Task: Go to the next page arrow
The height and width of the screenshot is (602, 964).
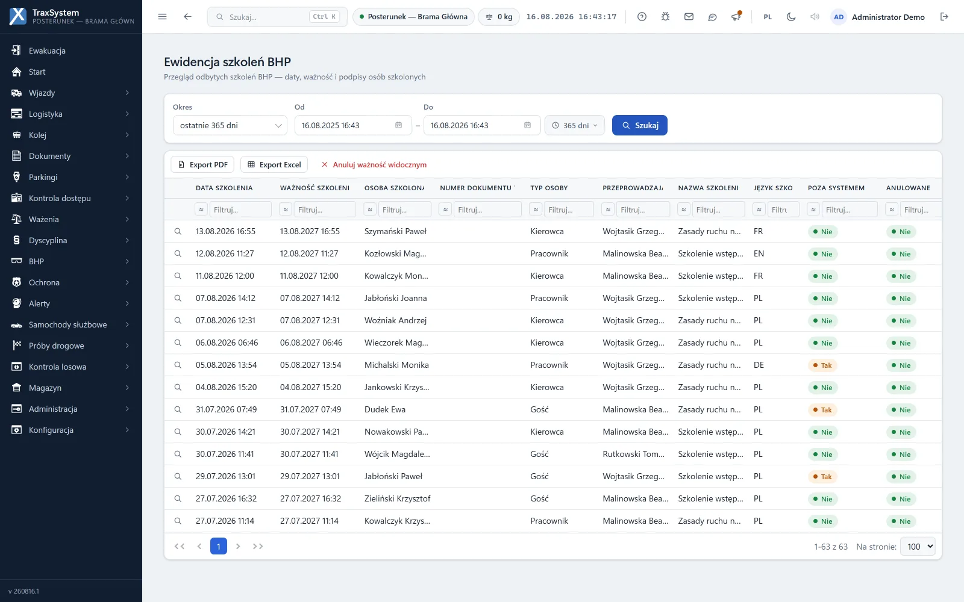Action: [239, 546]
